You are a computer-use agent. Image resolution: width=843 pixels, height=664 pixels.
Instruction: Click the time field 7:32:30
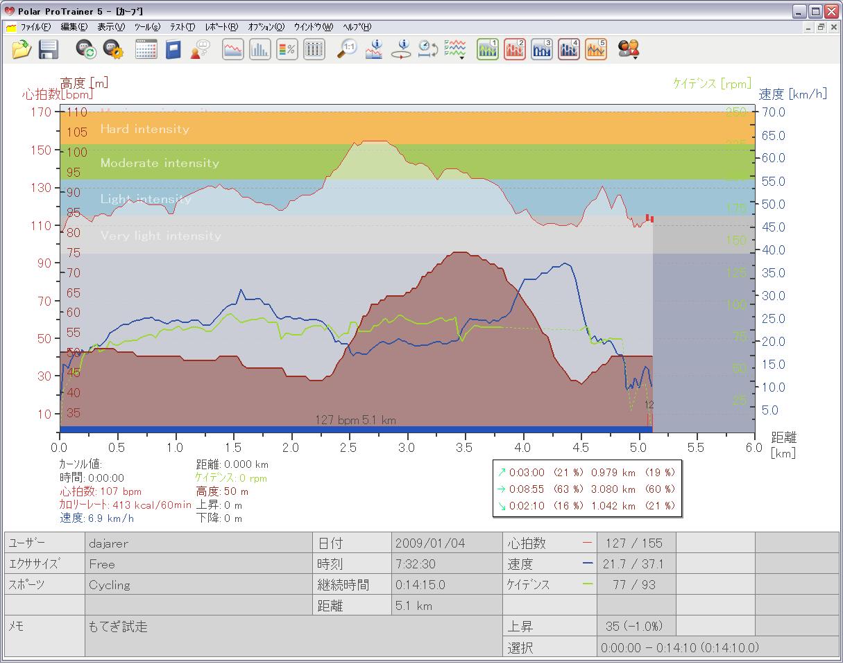click(x=447, y=564)
